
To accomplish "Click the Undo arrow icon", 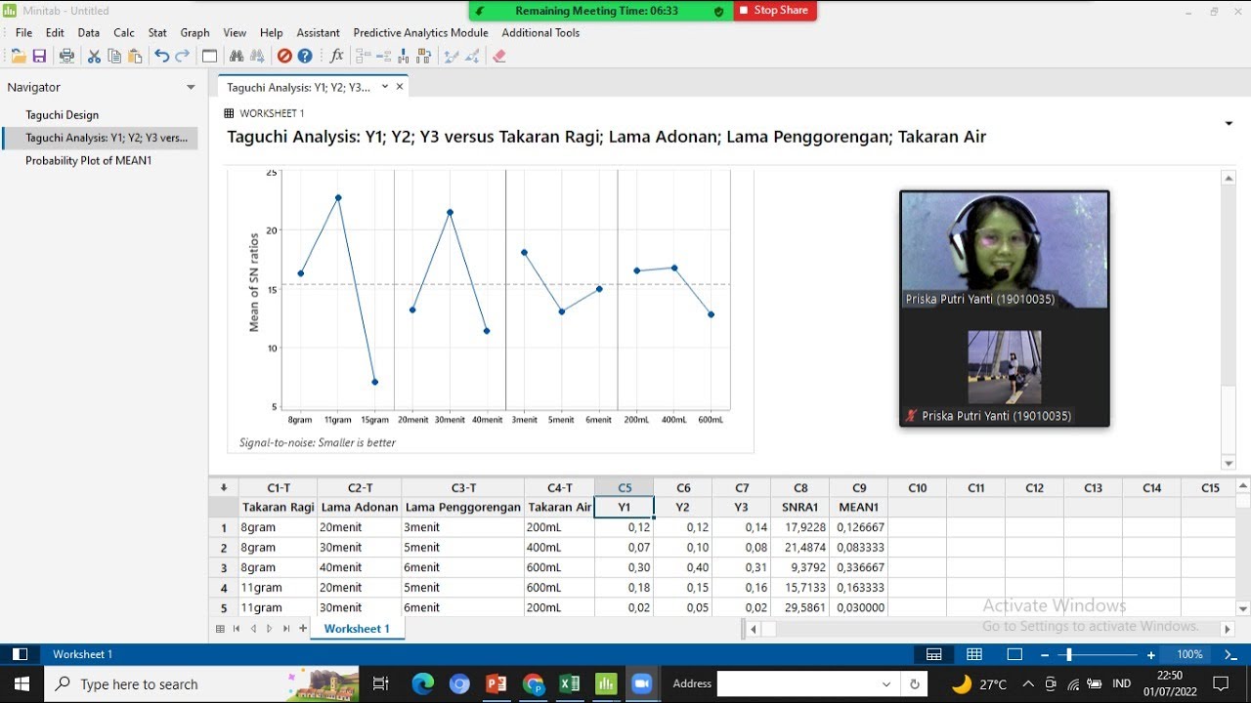I will (162, 57).
